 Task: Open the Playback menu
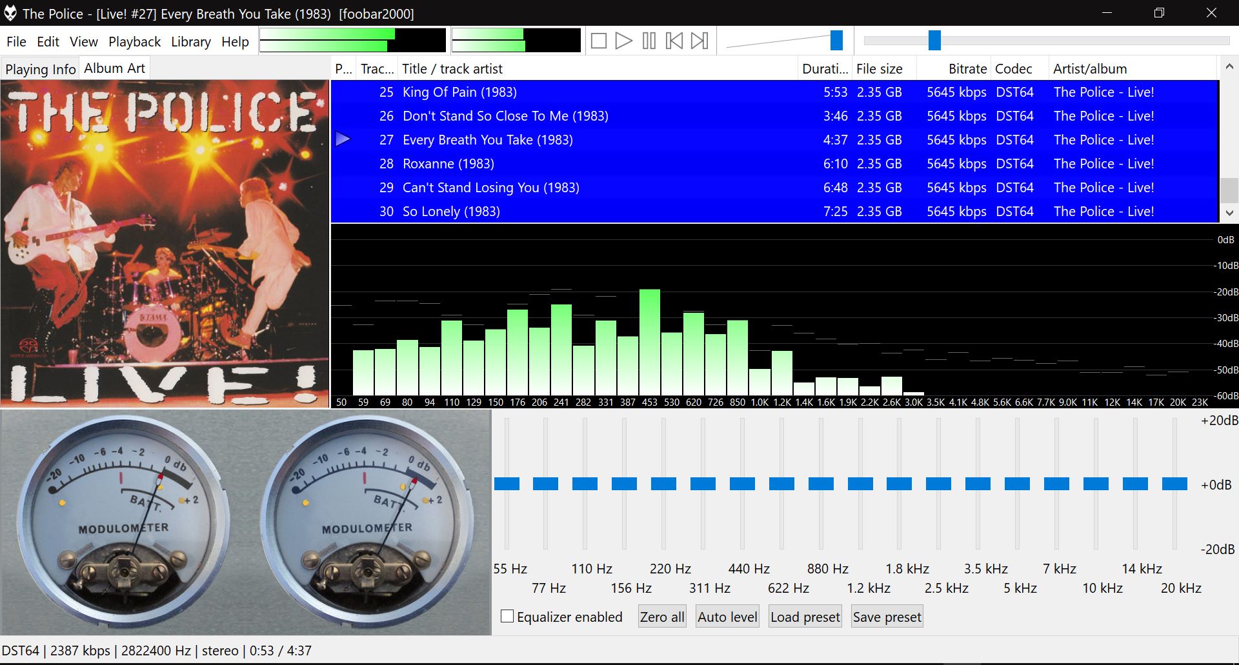click(134, 42)
